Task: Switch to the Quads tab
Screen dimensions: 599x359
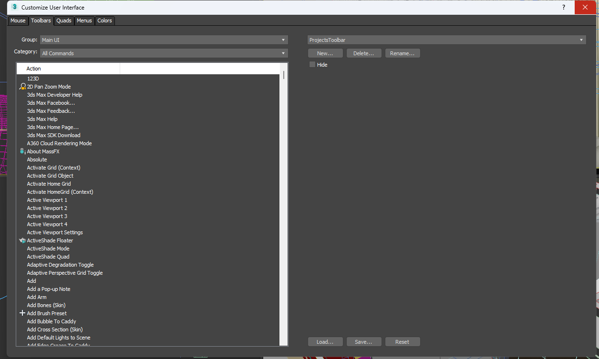Action: (64, 20)
